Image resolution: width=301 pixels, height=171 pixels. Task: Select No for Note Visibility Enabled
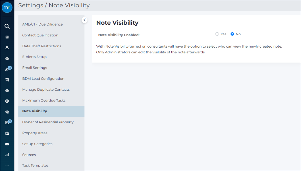232,34
